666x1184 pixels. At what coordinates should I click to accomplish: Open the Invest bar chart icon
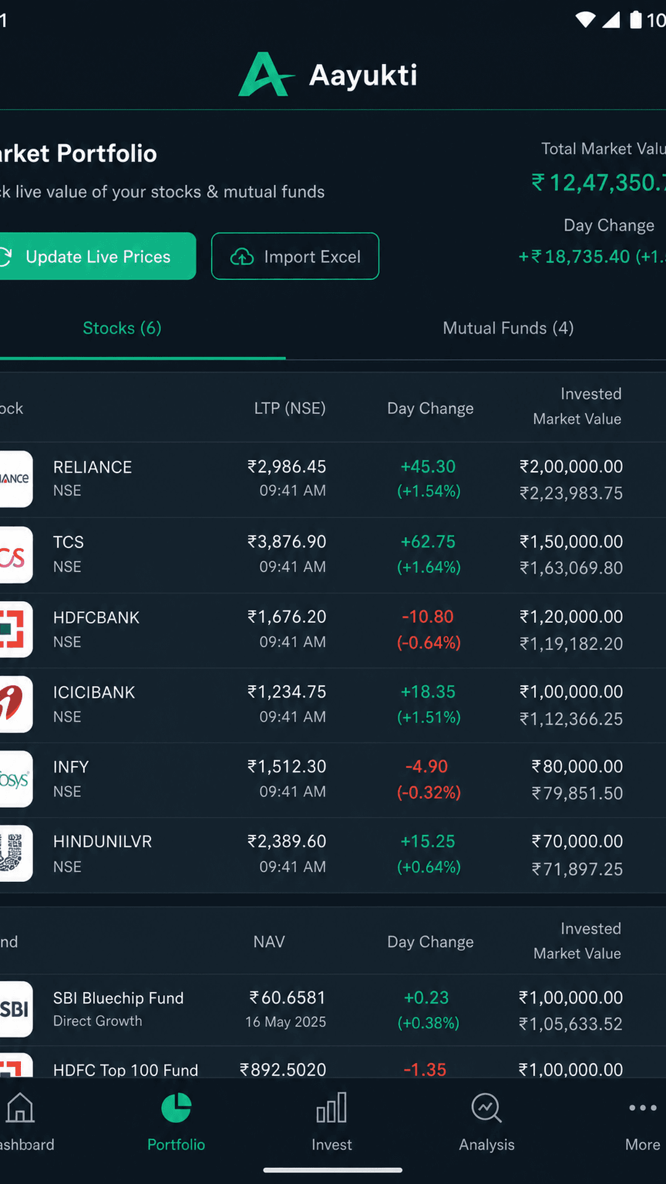[332, 1108]
